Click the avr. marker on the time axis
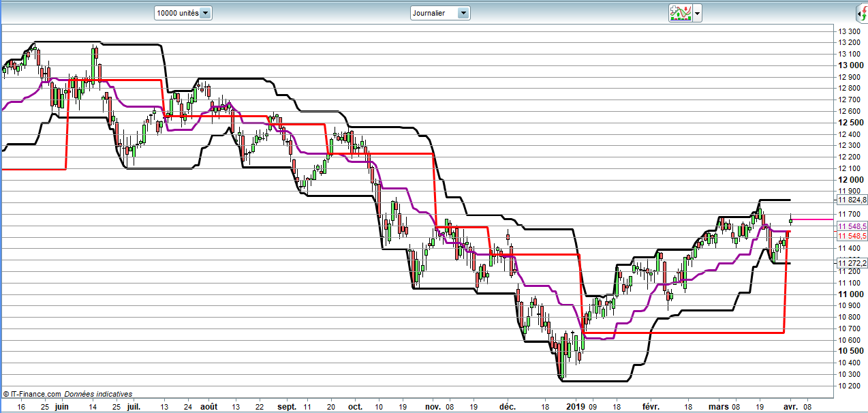This screenshot has height=413, width=868. 790,406
